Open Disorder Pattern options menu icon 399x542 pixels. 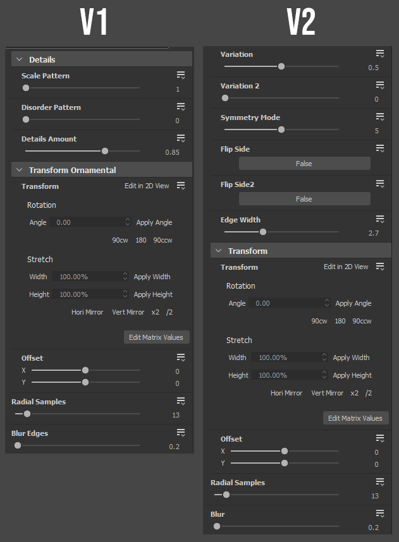[x=181, y=107]
